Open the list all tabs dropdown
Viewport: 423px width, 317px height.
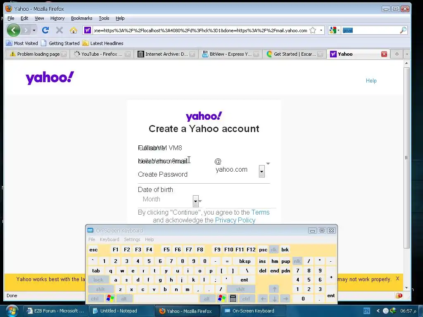tap(407, 54)
